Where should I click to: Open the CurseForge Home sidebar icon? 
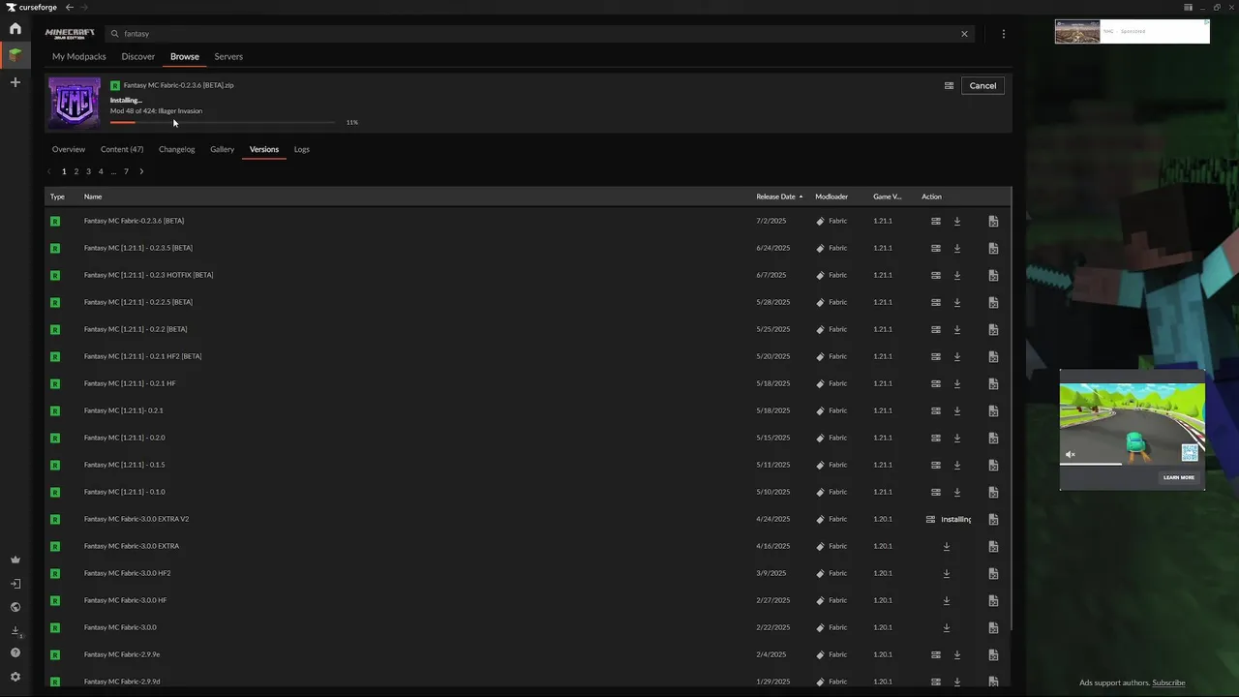[x=15, y=29]
